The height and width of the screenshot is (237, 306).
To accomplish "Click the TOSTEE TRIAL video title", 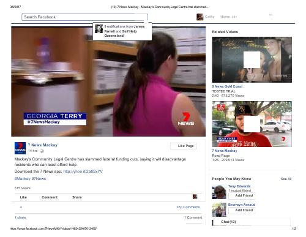I will click(223, 91).
